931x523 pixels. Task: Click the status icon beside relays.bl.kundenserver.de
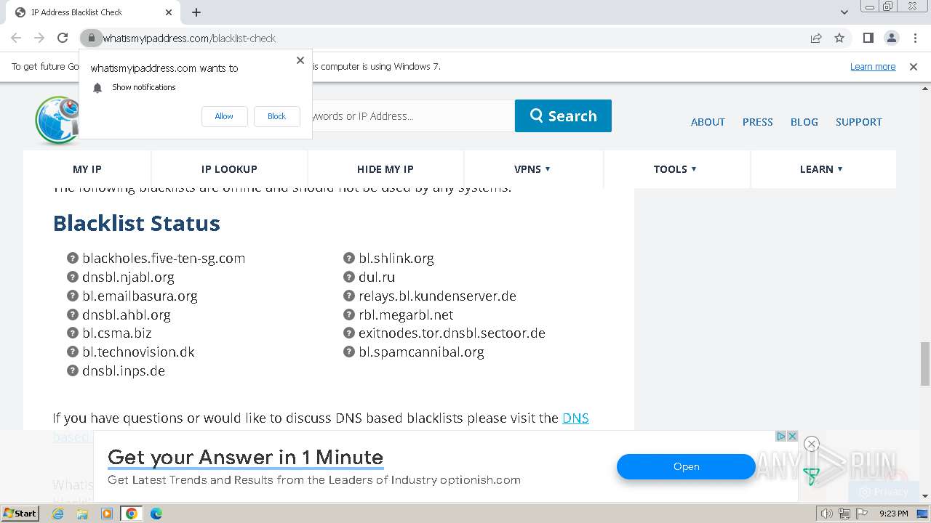click(x=349, y=296)
